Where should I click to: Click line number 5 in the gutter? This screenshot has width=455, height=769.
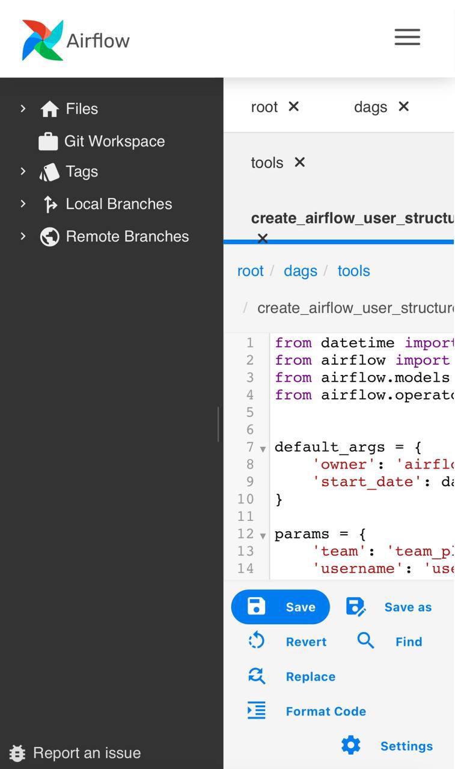pos(249,412)
